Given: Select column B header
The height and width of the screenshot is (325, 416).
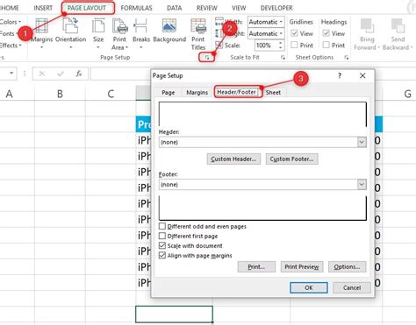Looking at the screenshot, I should coord(60,94).
